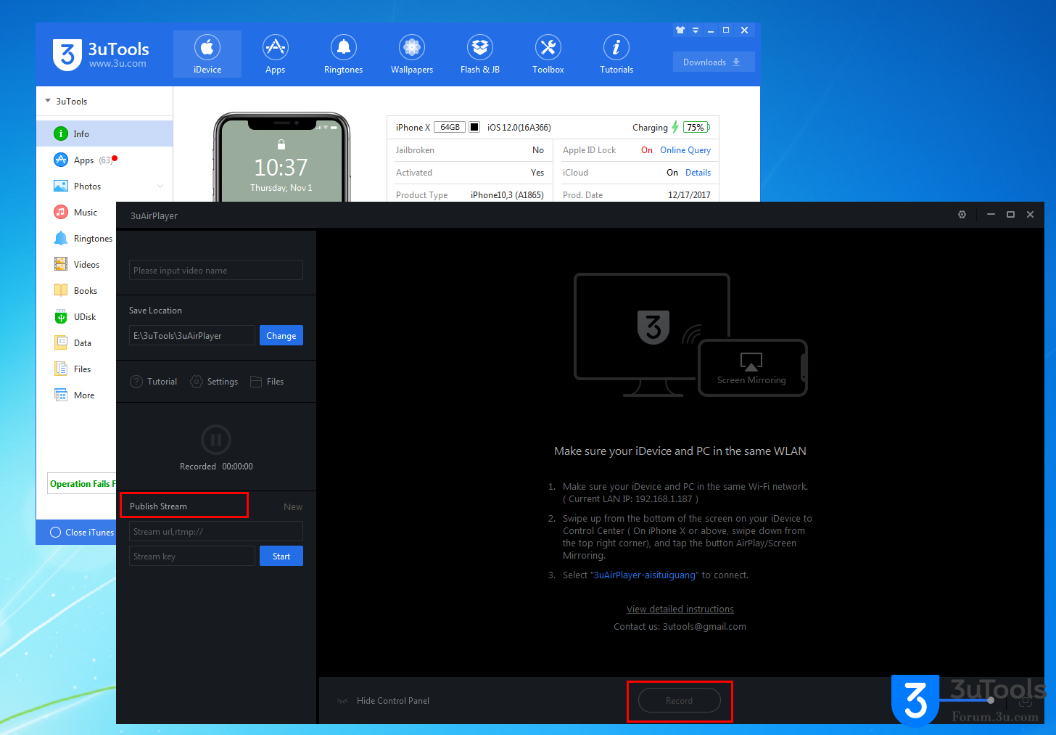This screenshot has height=735, width=1056.
Task: Click the Record button
Action: [x=680, y=700]
